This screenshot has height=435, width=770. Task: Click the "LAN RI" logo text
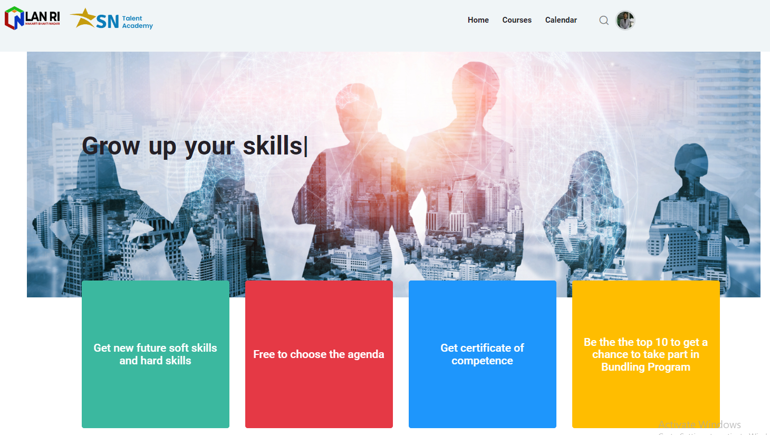click(x=43, y=16)
